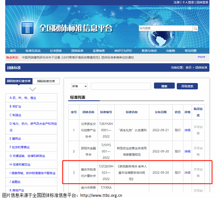The width and height of the screenshot is (217, 198).
Task: Open 监督抽查 menu item
Action: 99,51
